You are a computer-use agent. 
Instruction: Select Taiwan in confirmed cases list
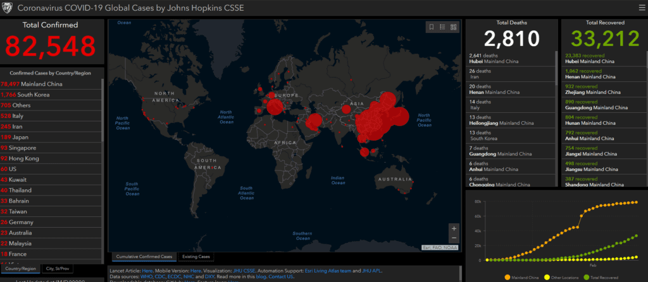pyautogui.click(x=51, y=211)
